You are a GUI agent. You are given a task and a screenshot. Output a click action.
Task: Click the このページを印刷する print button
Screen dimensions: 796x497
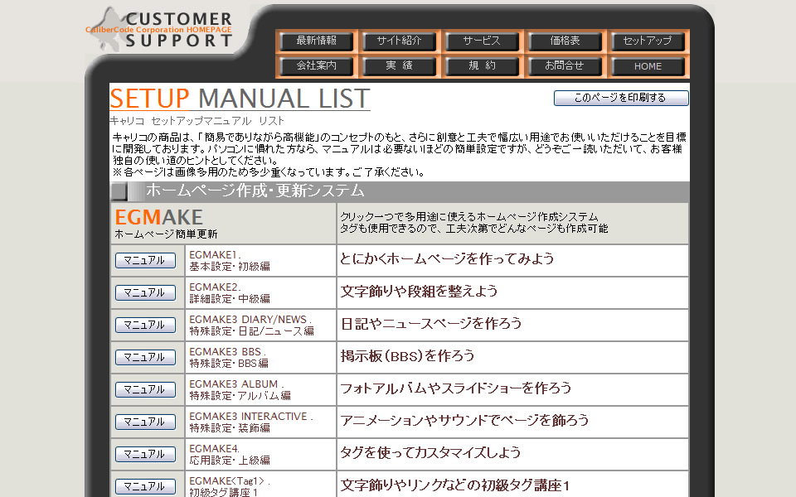pyautogui.click(x=621, y=98)
